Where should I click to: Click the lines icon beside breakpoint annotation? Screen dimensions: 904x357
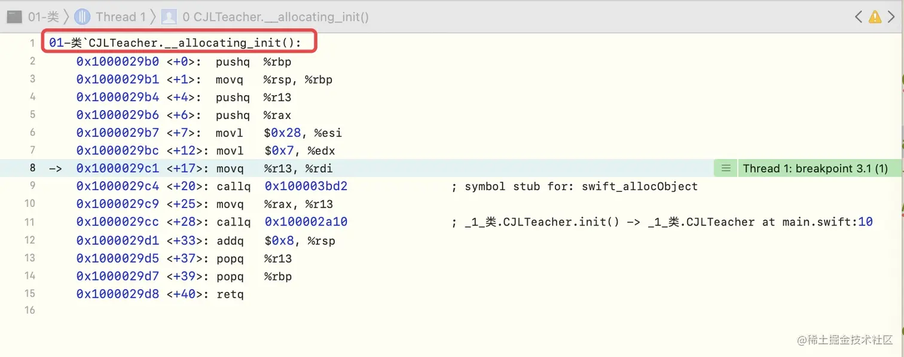click(726, 169)
